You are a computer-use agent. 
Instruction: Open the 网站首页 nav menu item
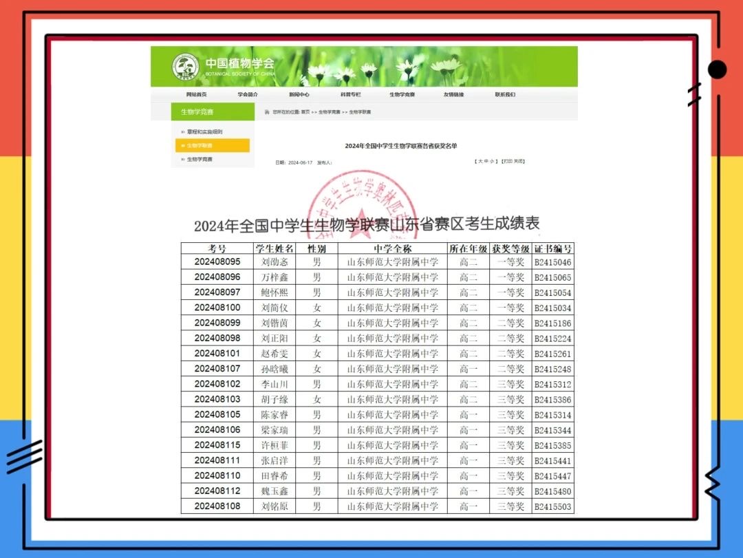(196, 94)
